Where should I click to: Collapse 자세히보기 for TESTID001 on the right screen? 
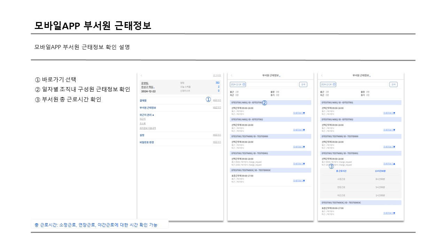click(389, 163)
